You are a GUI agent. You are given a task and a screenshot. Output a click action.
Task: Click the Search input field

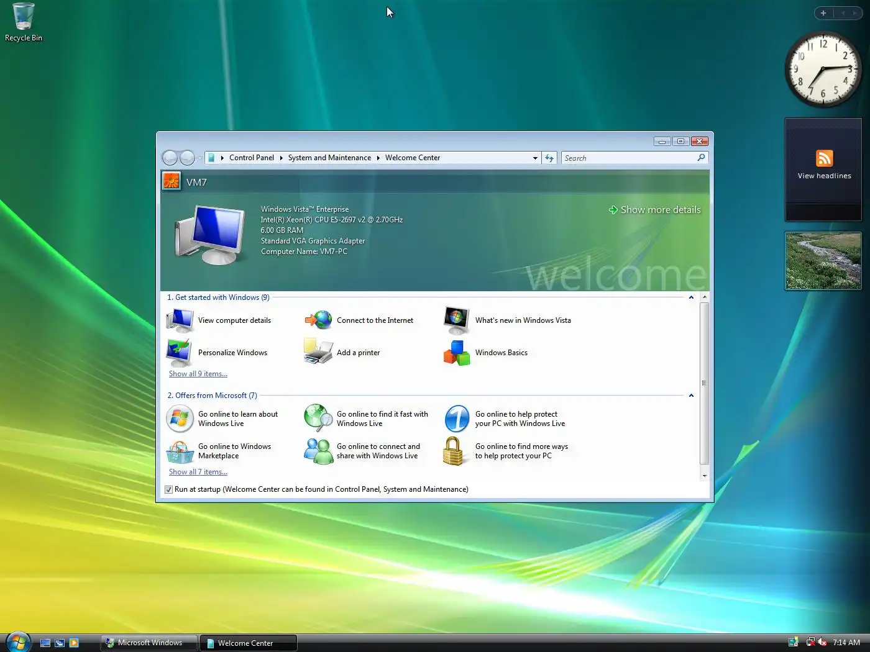629,158
